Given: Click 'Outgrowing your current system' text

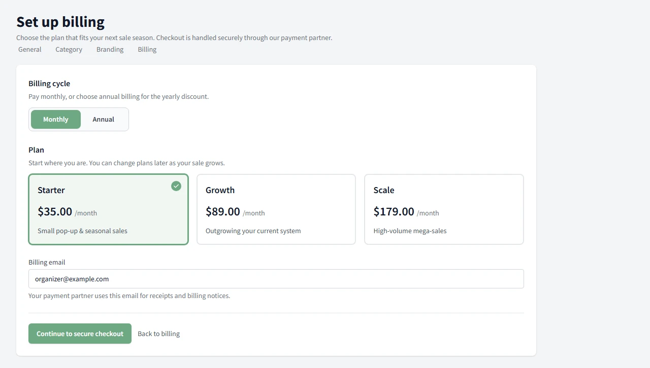Looking at the screenshot, I should (253, 231).
